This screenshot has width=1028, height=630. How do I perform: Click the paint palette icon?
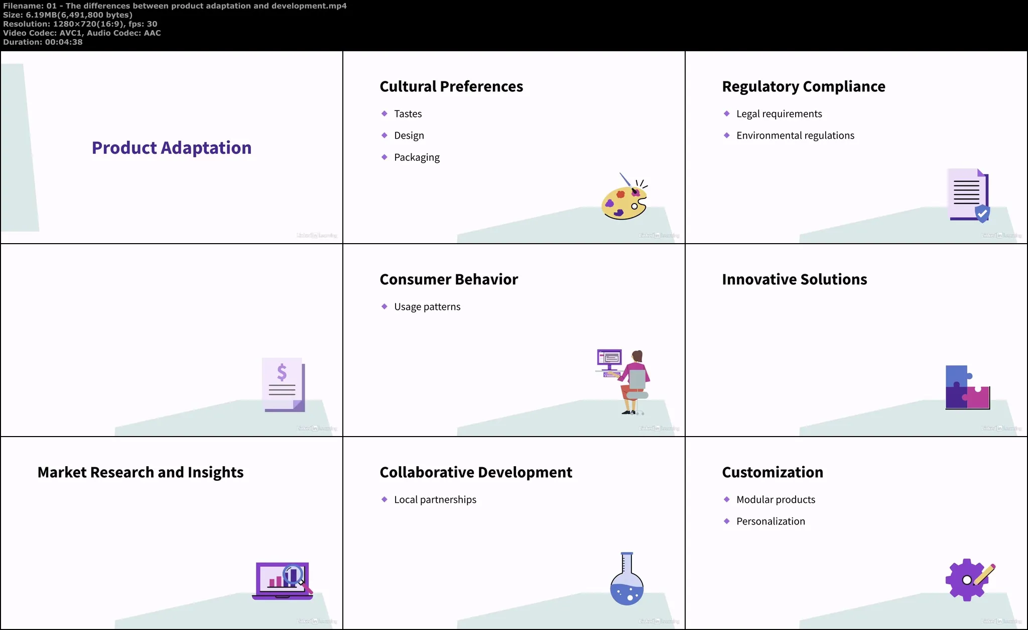[624, 200]
